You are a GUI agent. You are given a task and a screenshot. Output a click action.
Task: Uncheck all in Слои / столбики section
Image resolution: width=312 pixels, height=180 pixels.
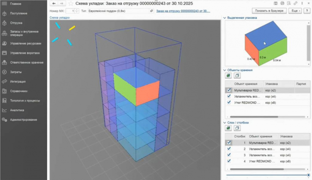pyautogui.click(x=237, y=128)
